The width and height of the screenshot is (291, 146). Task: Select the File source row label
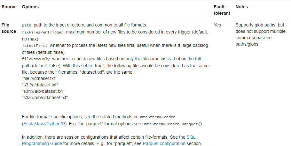click(x=9, y=28)
